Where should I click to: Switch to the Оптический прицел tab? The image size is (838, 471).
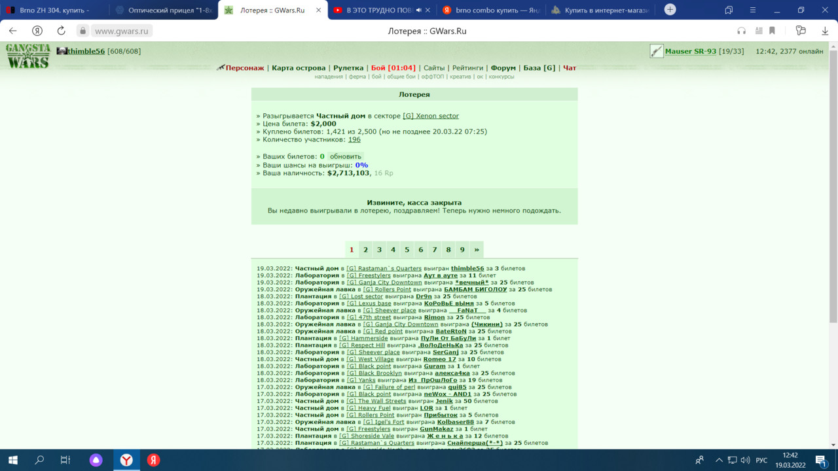pos(163,10)
